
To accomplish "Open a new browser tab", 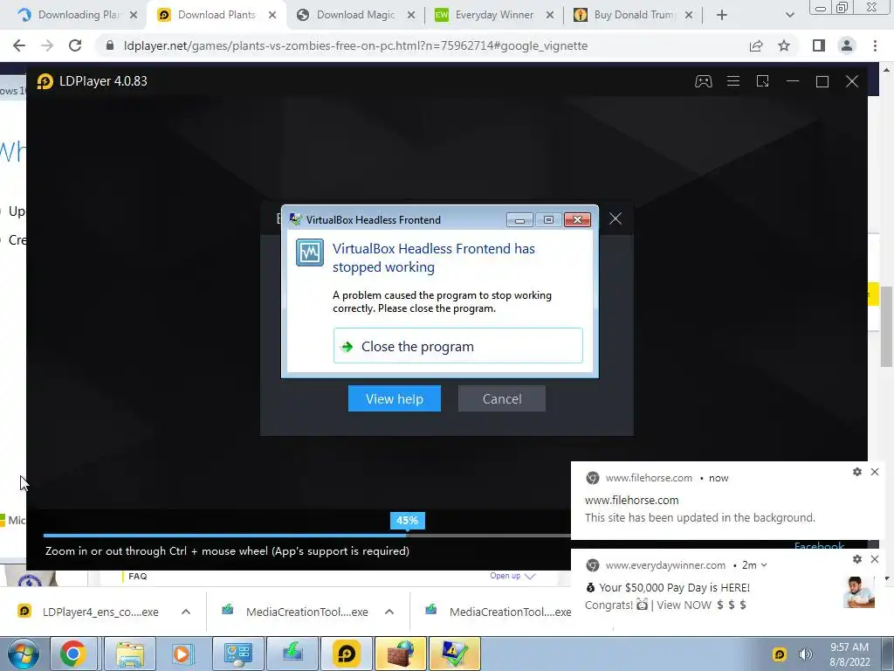I will (722, 16).
